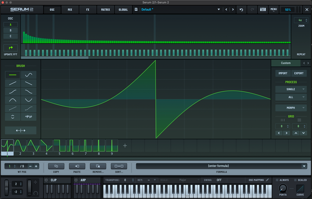Click the Sort frames icon
312x199 pixels.
pos(119,166)
